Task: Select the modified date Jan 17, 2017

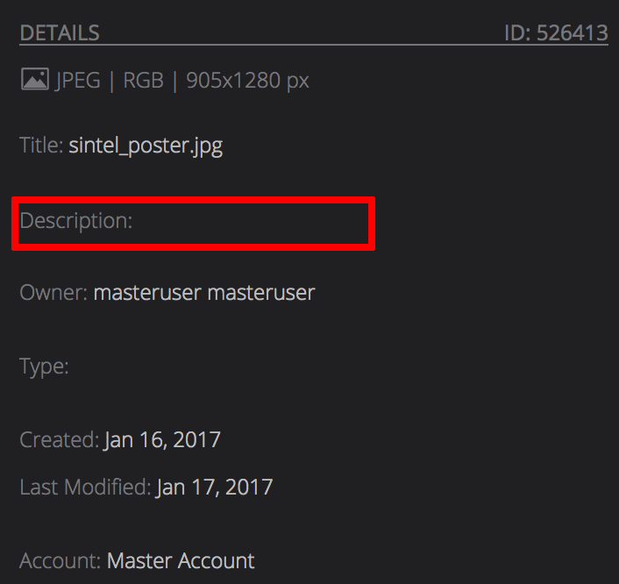Action: 215,487
